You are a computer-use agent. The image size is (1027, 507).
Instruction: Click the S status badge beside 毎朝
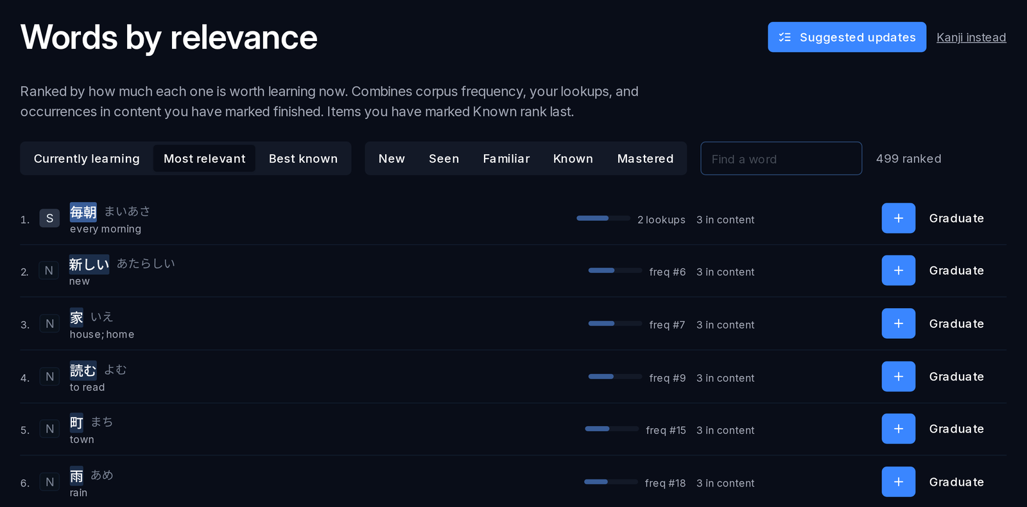point(49,219)
